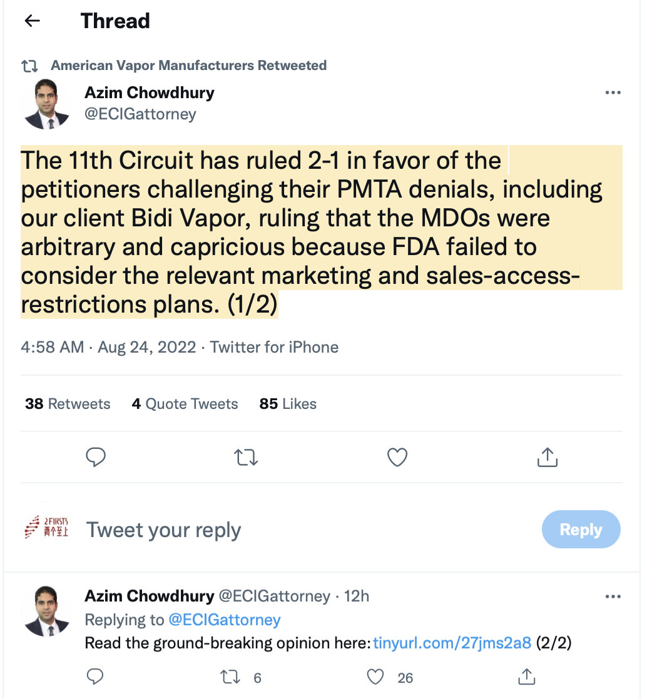Image resolution: width=662 pixels, height=699 pixels.
Task: Share the (2/2) reply tweet
Action: pos(526,676)
